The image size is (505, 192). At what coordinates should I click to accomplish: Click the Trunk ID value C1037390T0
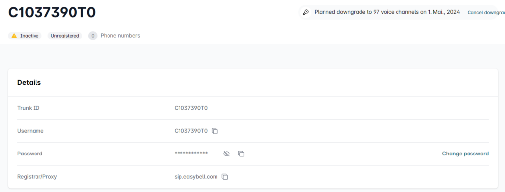point(191,108)
